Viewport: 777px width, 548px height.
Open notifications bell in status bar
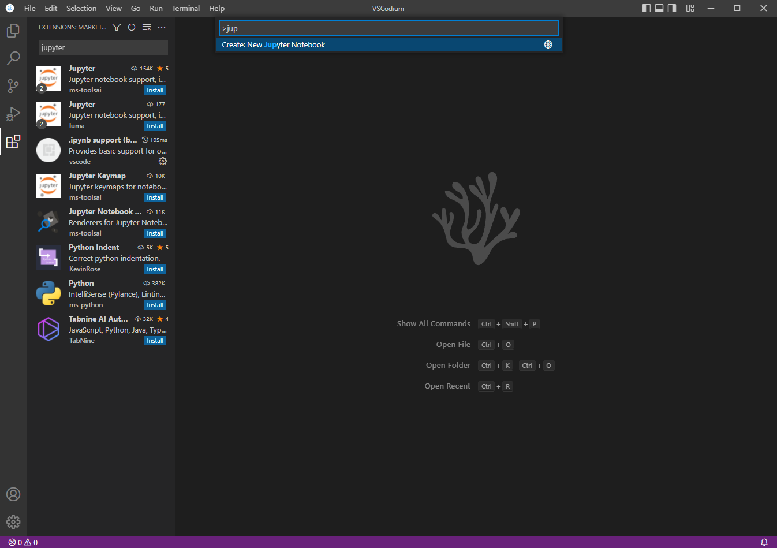(x=764, y=542)
